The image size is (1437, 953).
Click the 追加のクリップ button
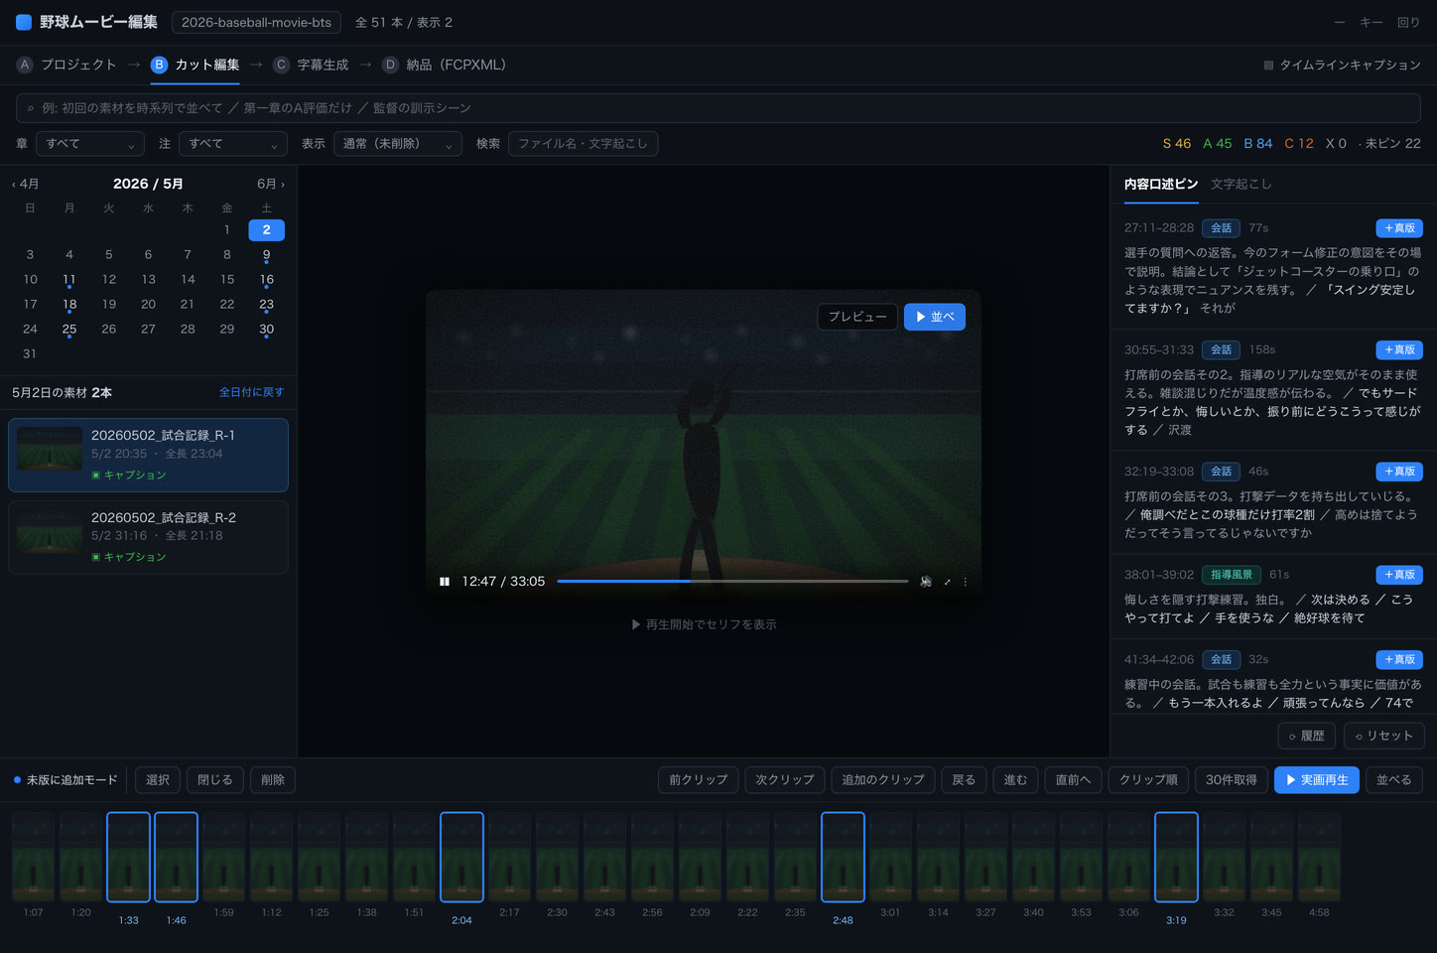pyautogui.click(x=883, y=780)
